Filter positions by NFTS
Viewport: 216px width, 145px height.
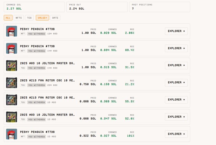tap(19, 18)
